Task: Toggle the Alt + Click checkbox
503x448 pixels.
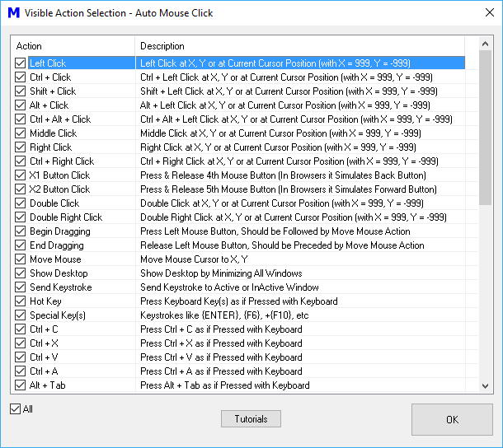Action: pos(21,105)
